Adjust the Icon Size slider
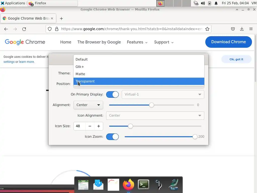 tap(155, 126)
